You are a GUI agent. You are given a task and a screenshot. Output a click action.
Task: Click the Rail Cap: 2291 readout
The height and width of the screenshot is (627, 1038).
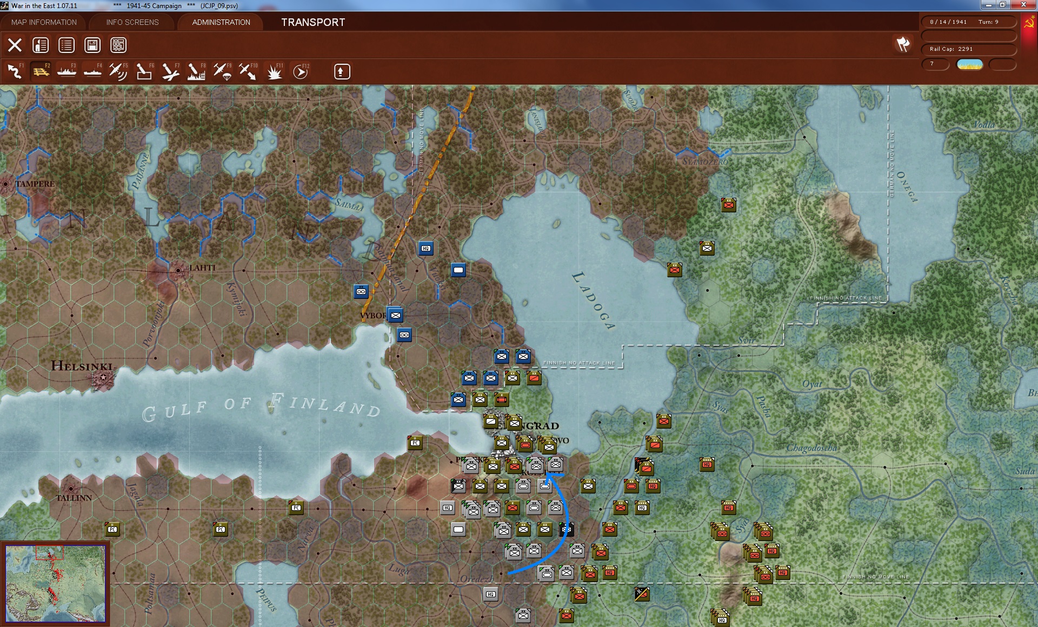tap(969, 49)
